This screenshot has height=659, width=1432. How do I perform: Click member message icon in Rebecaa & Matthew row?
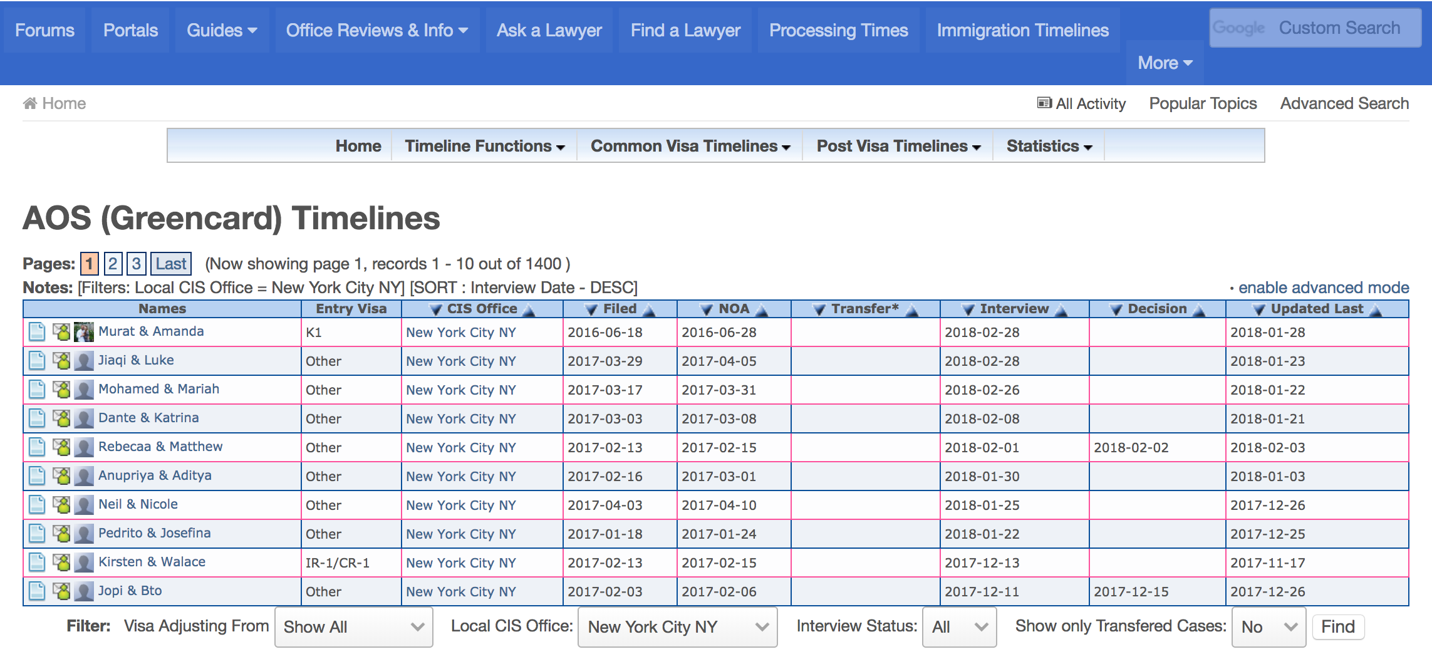61,447
